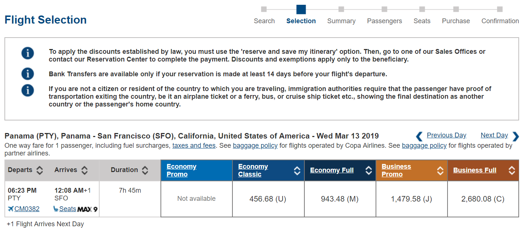525x231 pixels.
Task: Sort flights by Duration
Action: pos(145,170)
